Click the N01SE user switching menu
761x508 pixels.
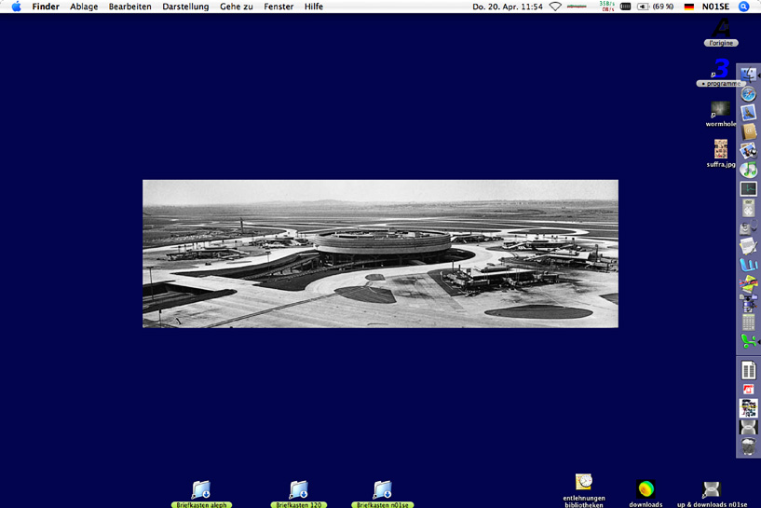point(715,7)
